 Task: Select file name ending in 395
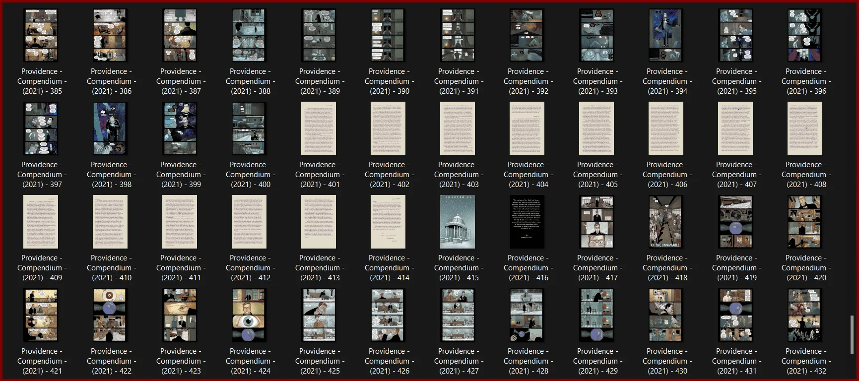pos(736,81)
